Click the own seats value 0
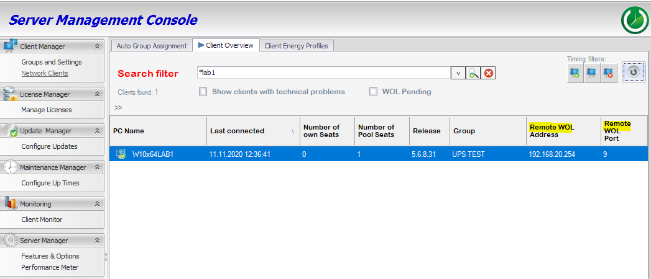This screenshot has height=279, width=651. click(x=305, y=154)
